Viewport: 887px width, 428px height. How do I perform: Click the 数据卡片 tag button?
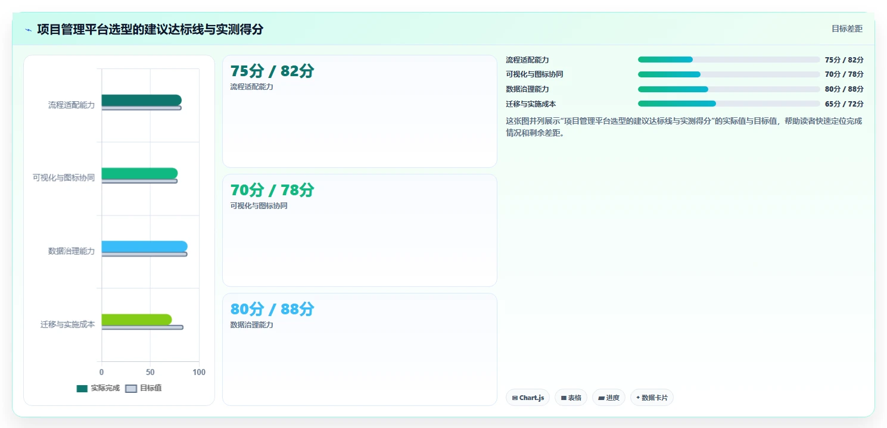click(x=652, y=398)
